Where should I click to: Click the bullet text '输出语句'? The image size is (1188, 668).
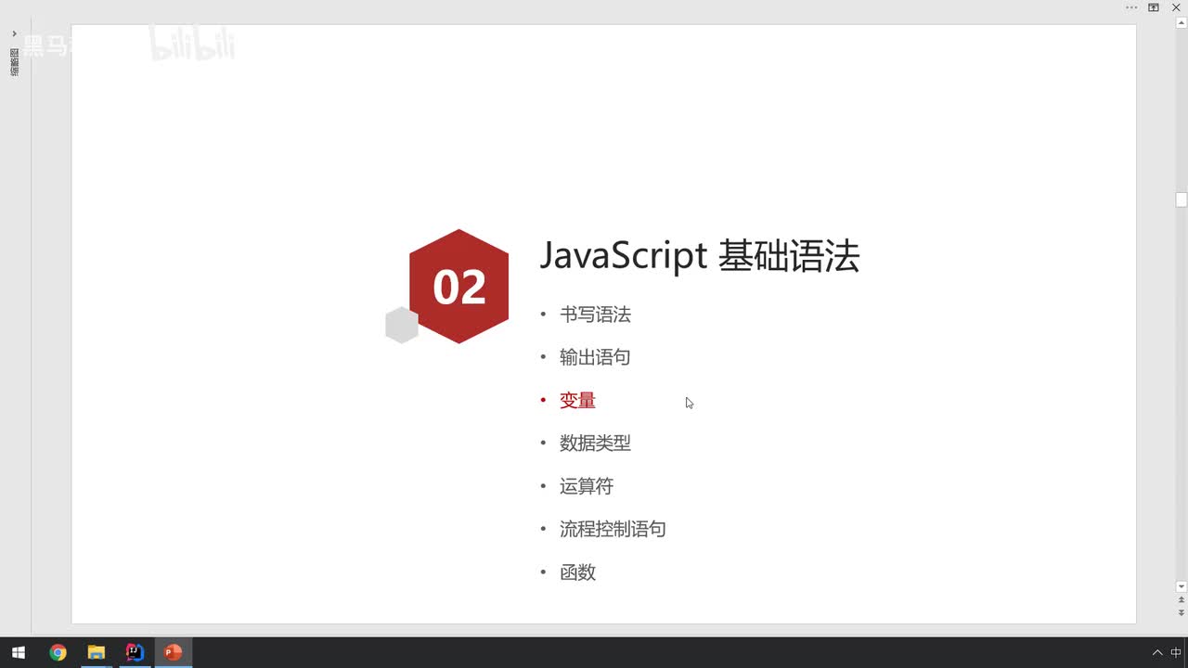point(595,357)
